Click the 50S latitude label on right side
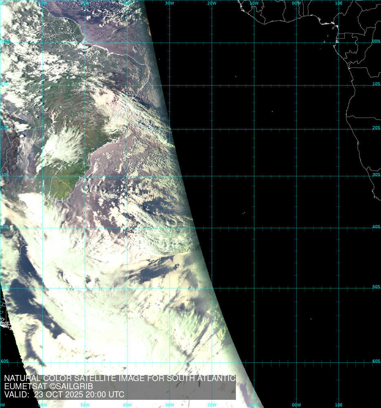 tap(376, 287)
